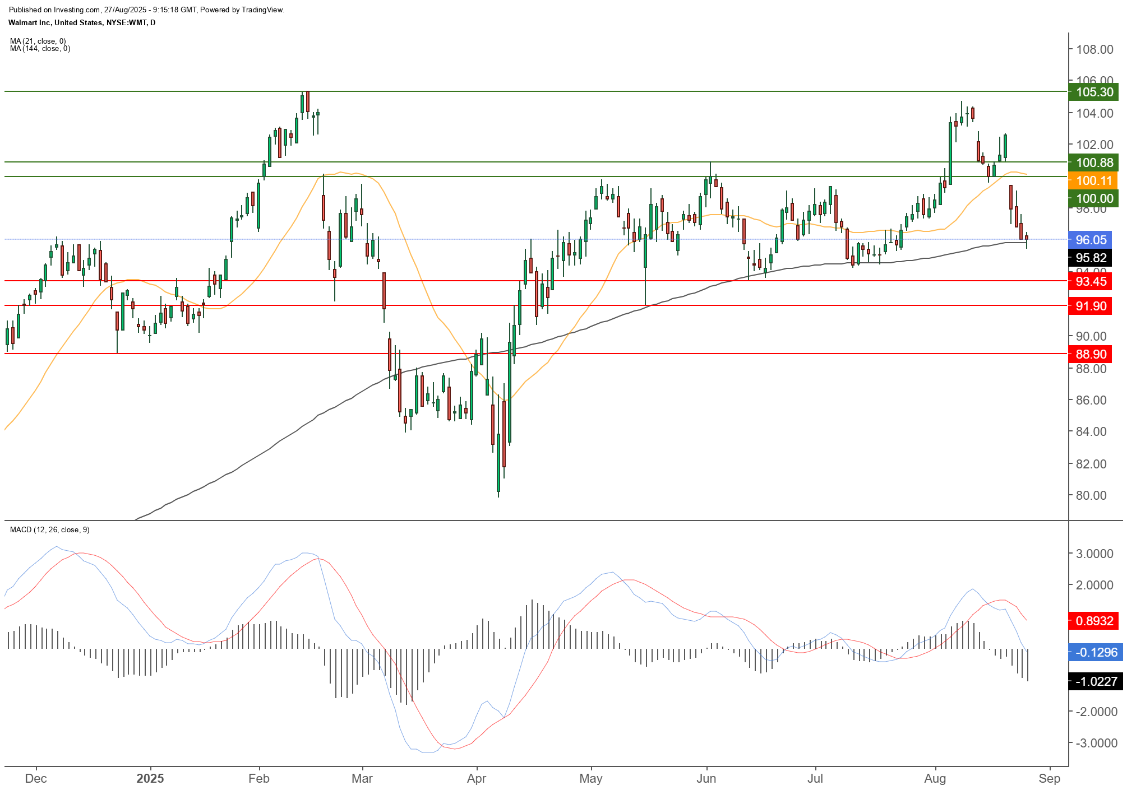Click the Published on Investing.com header text
The width and height of the screenshot is (1127, 790).
pyautogui.click(x=146, y=10)
